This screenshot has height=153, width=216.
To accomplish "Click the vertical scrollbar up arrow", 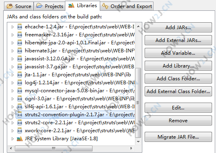I will [138, 26].
